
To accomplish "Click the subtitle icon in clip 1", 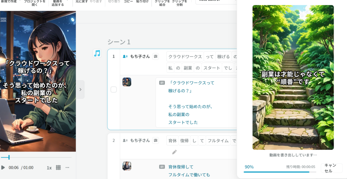I will pyautogui.click(x=162, y=82).
